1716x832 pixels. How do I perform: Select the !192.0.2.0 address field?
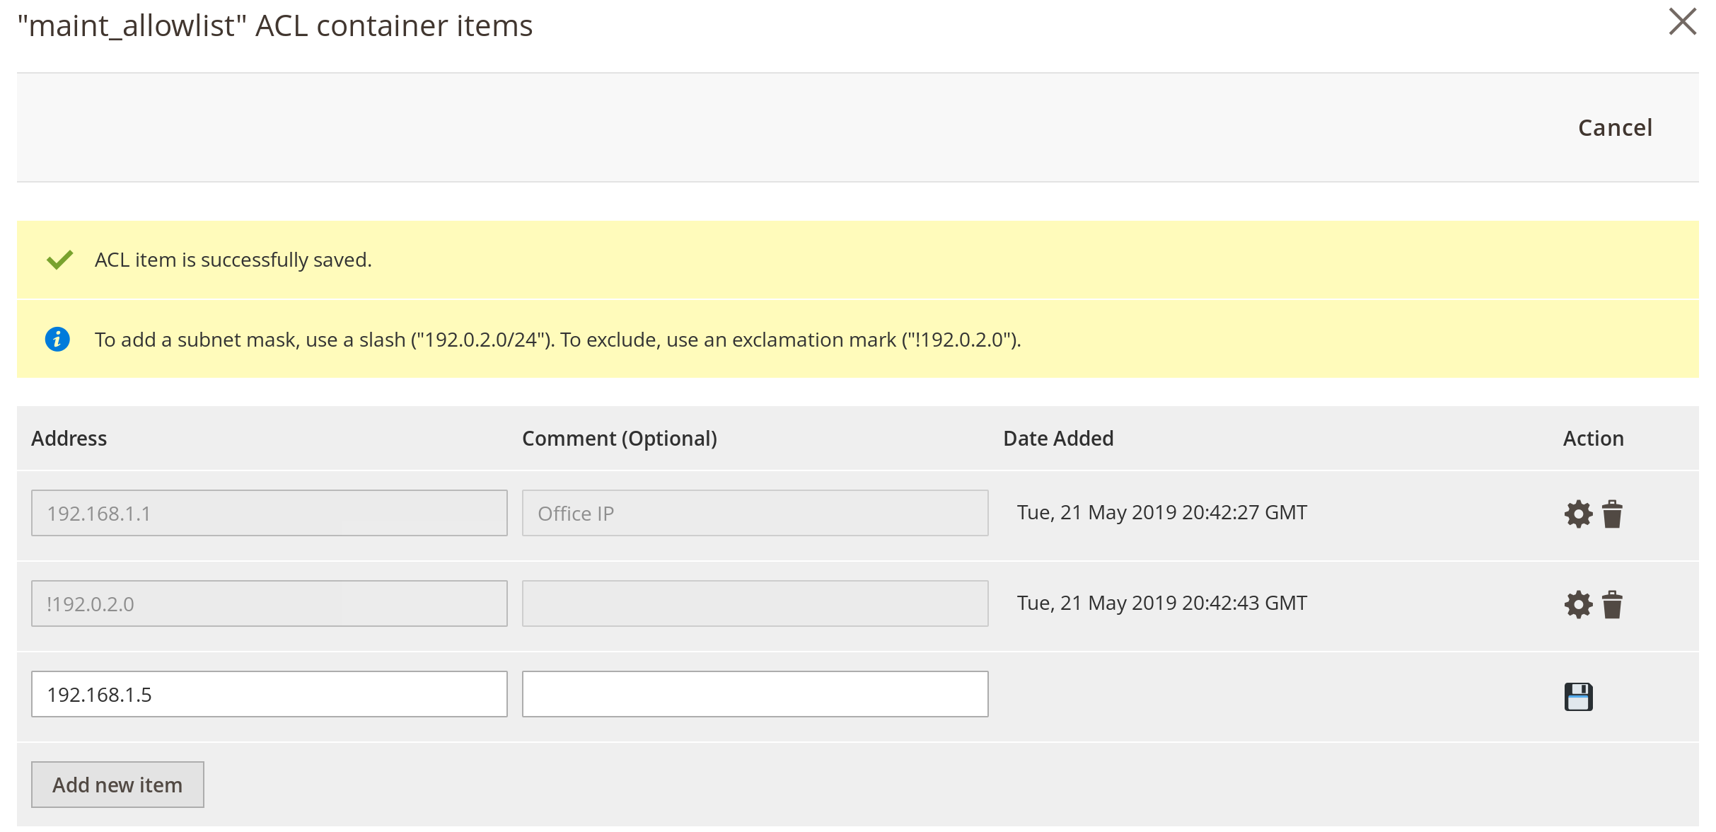tap(269, 603)
